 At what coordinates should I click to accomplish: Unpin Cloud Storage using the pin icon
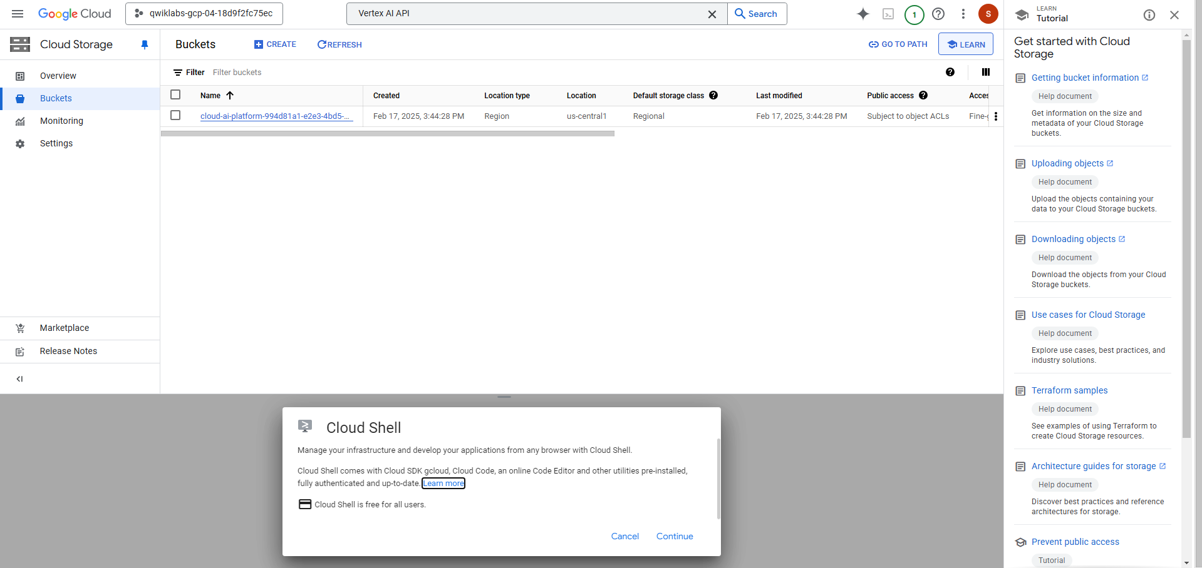(x=145, y=44)
